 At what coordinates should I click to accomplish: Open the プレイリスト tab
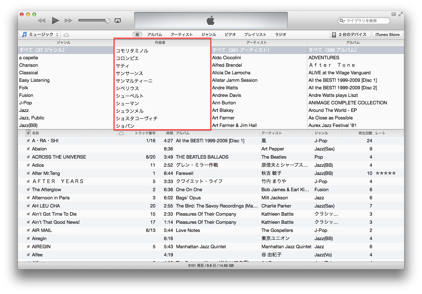pyautogui.click(x=255, y=34)
